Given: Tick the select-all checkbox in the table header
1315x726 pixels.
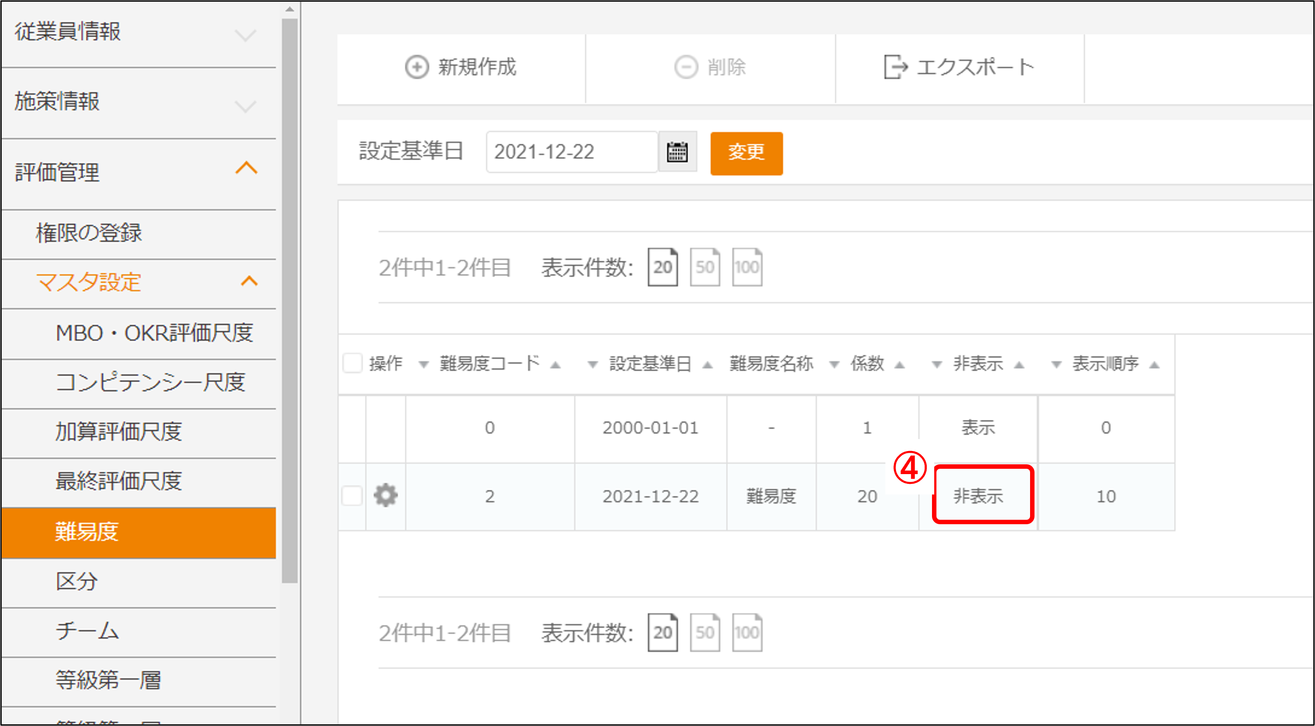Looking at the screenshot, I should pos(352,363).
